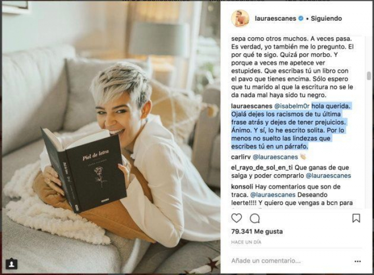This screenshot has height=275, width=374.
Task: Click the blue verified badge
Action: coord(301,18)
